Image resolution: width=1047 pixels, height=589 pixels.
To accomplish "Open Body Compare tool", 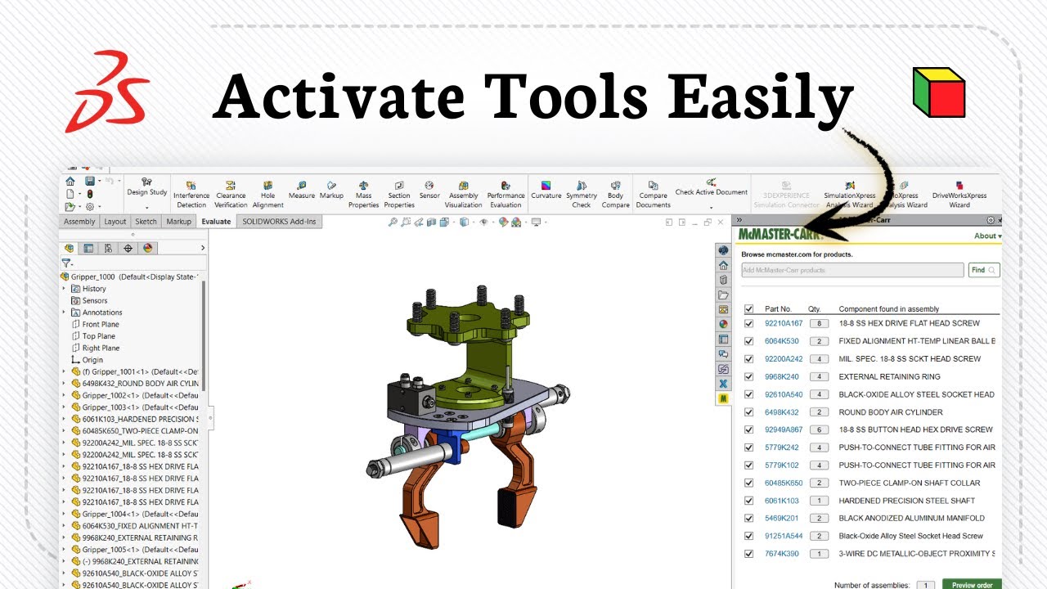I will 615,195.
